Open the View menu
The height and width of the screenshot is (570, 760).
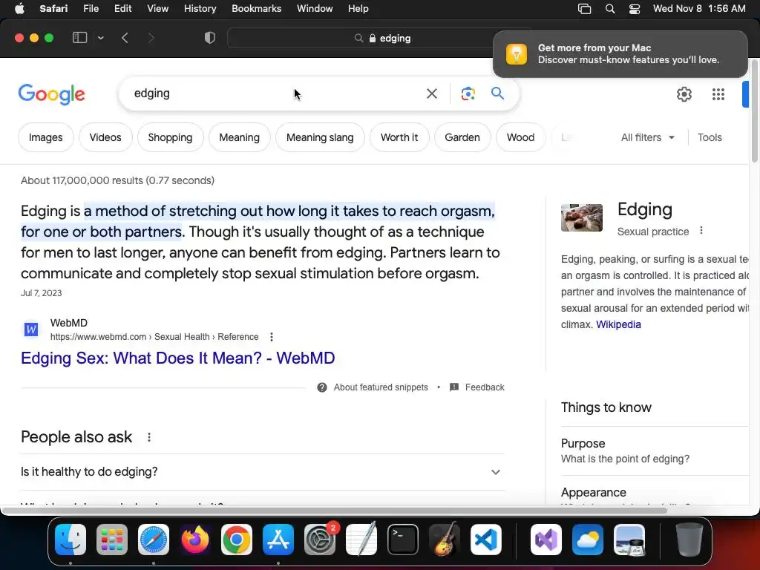(157, 9)
